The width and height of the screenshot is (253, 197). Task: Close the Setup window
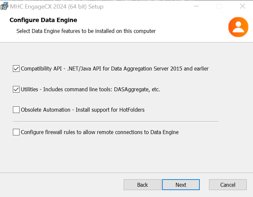click(242, 6)
